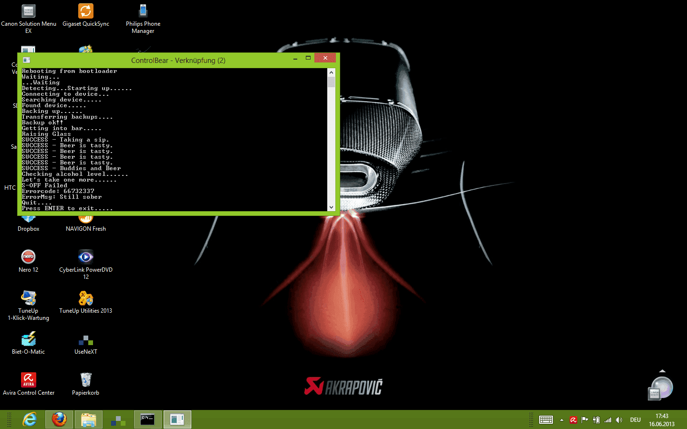Click 'SUCCESS - Taking a sip.' line
Screen dimensions: 687x429
pos(65,140)
